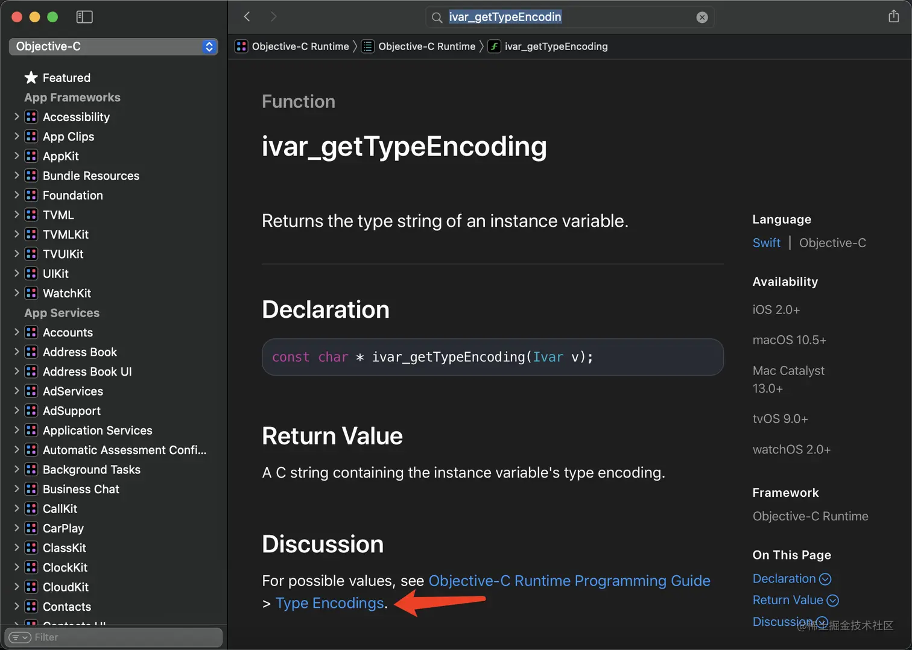
Task: Jump to Return Value section link
Action: (796, 600)
